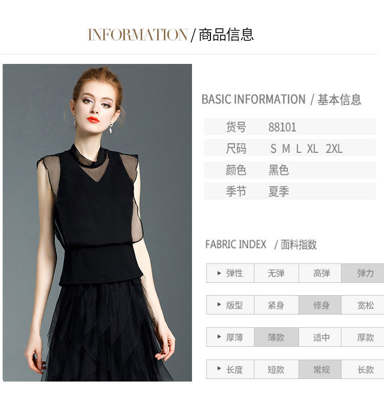Select the 长款 length option

click(x=362, y=369)
